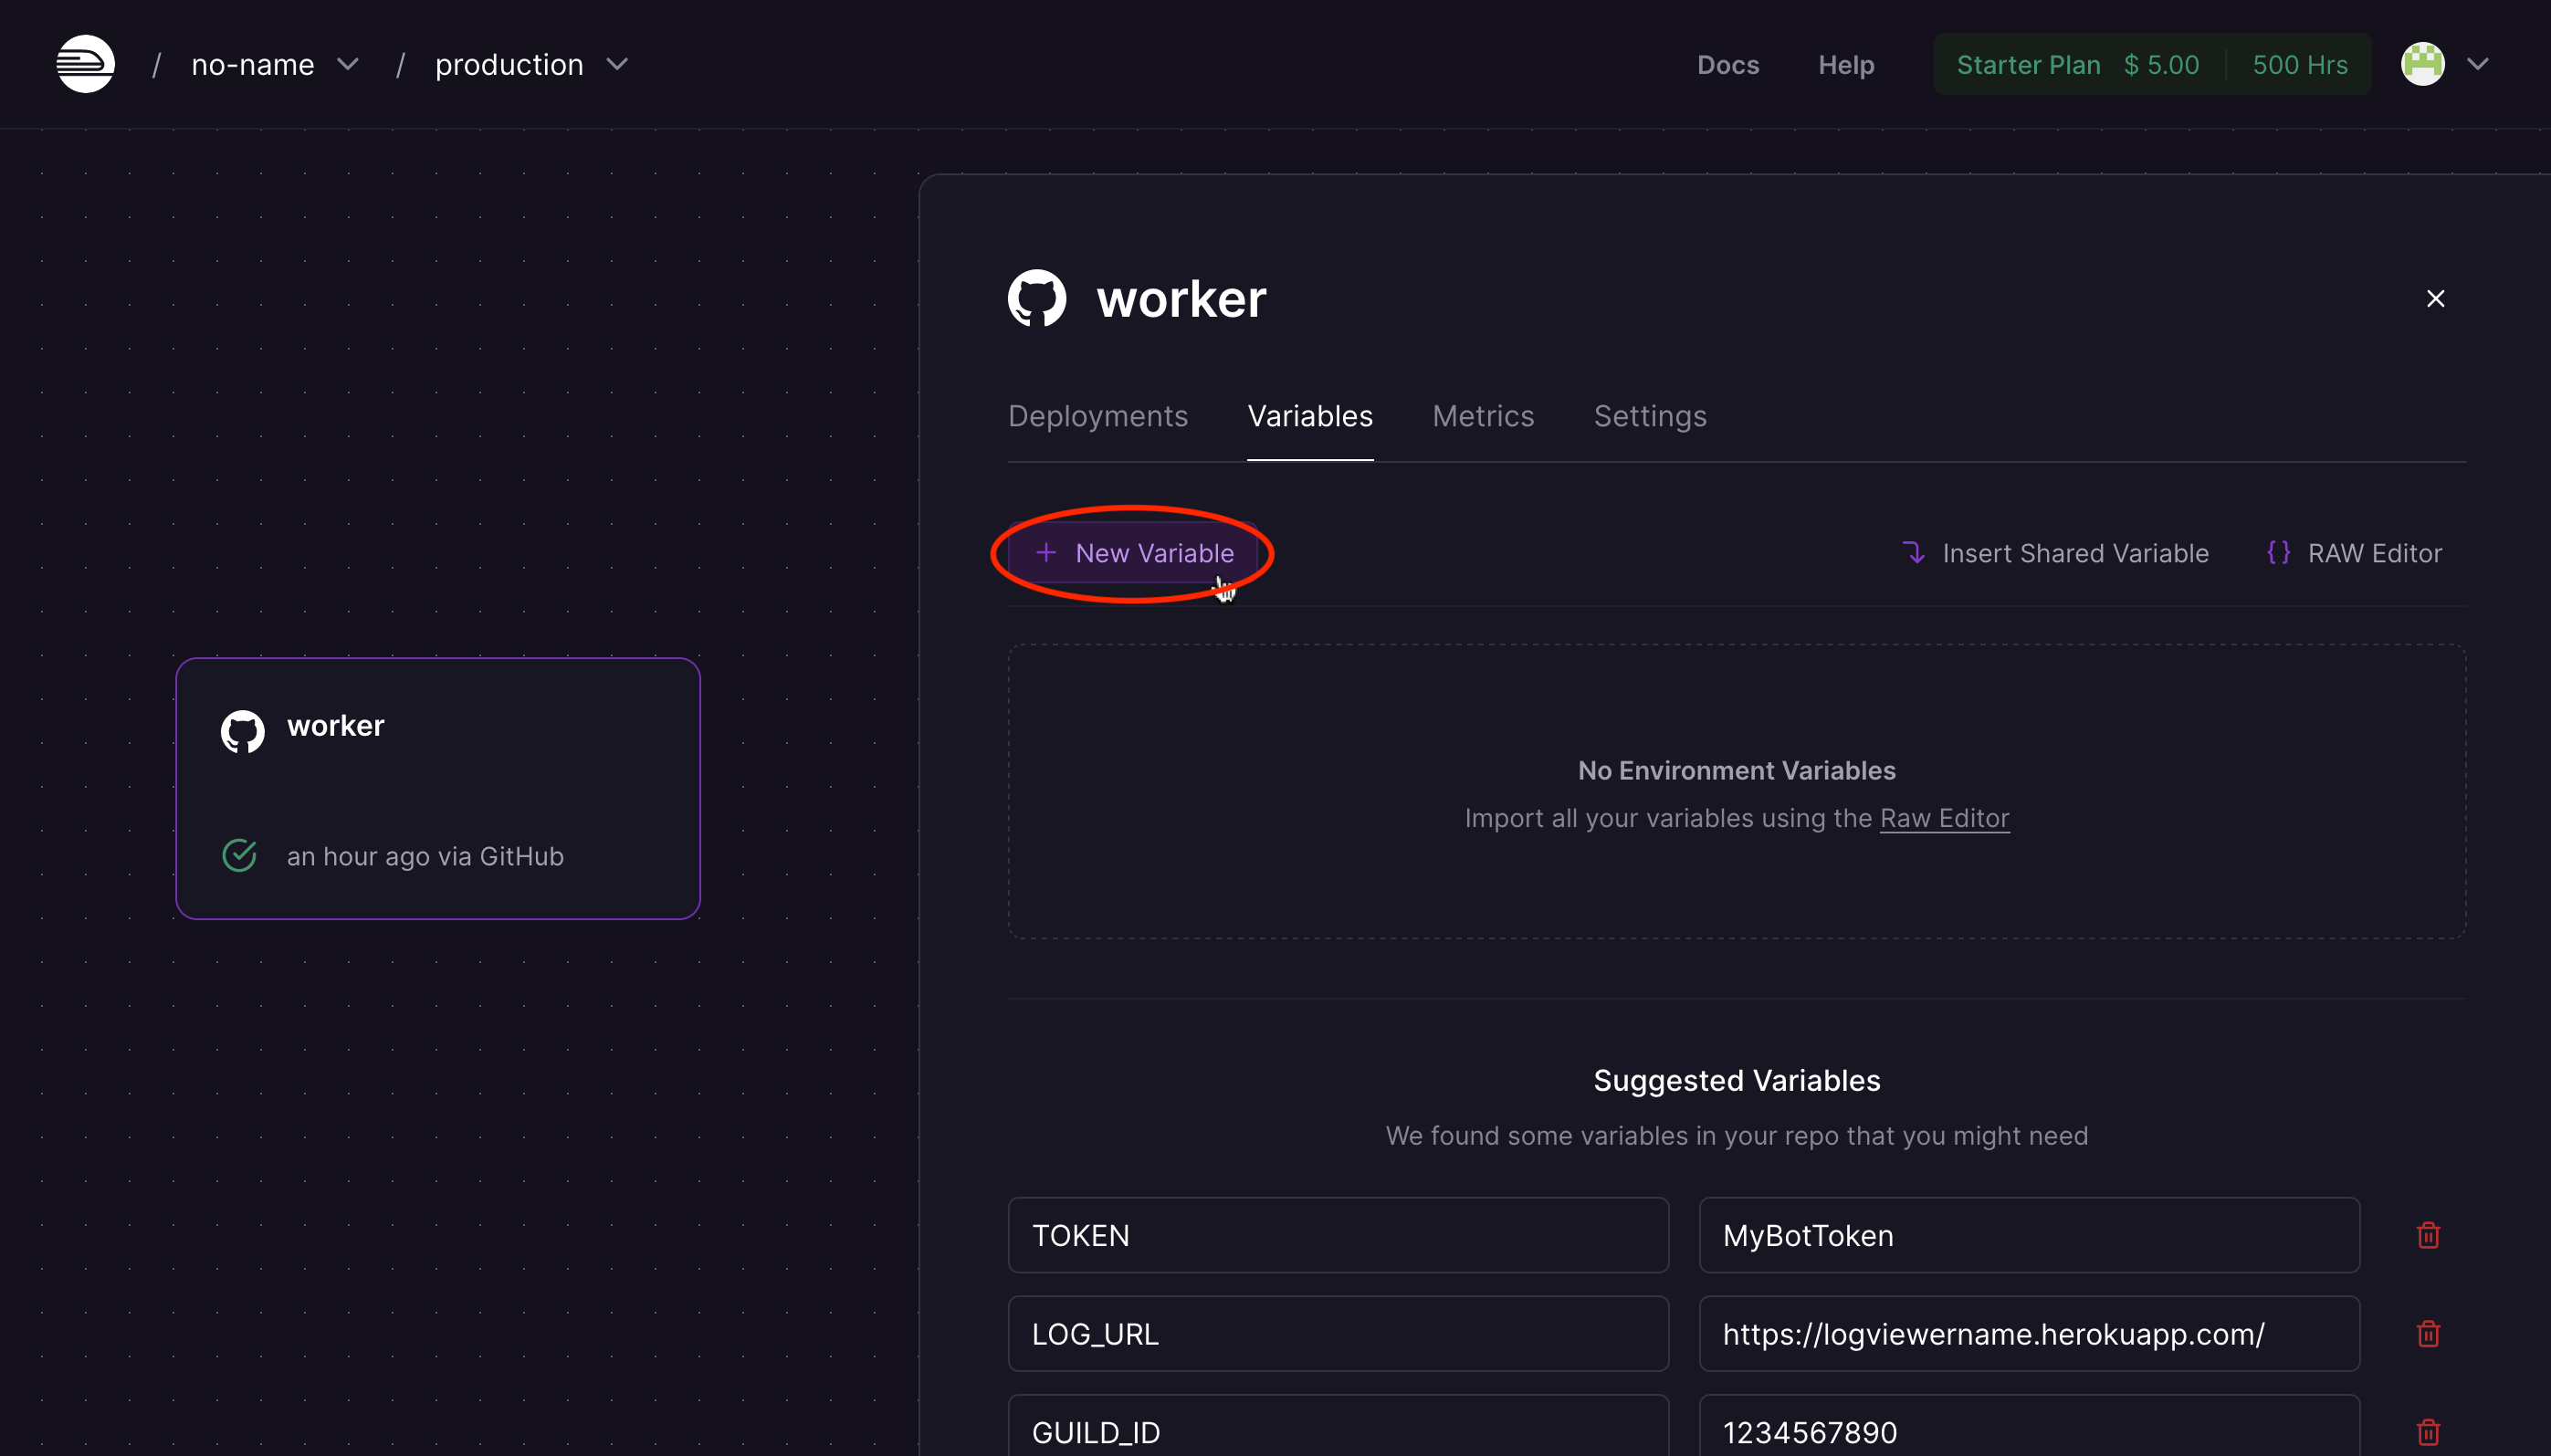Delete the TOKEN variable with its trash icon
The image size is (2551, 1456).
tap(2428, 1235)
